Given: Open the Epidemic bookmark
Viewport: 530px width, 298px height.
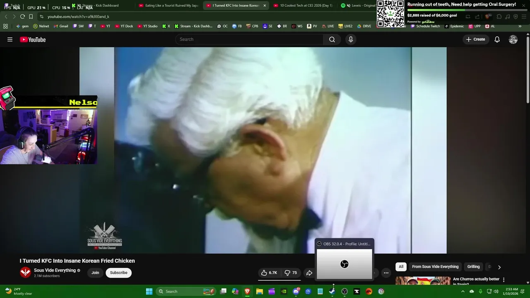Looking at the screenshot, I should click(x=454, y=26).
